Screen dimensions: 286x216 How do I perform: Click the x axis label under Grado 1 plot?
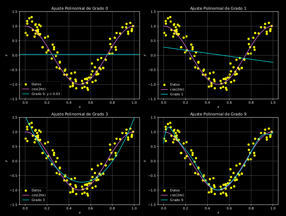218,106
